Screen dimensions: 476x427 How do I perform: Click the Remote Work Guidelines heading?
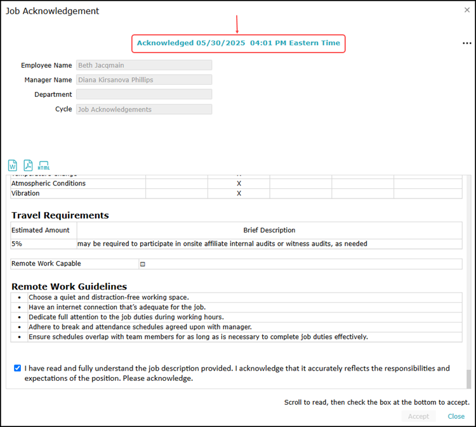click(69, 286)
